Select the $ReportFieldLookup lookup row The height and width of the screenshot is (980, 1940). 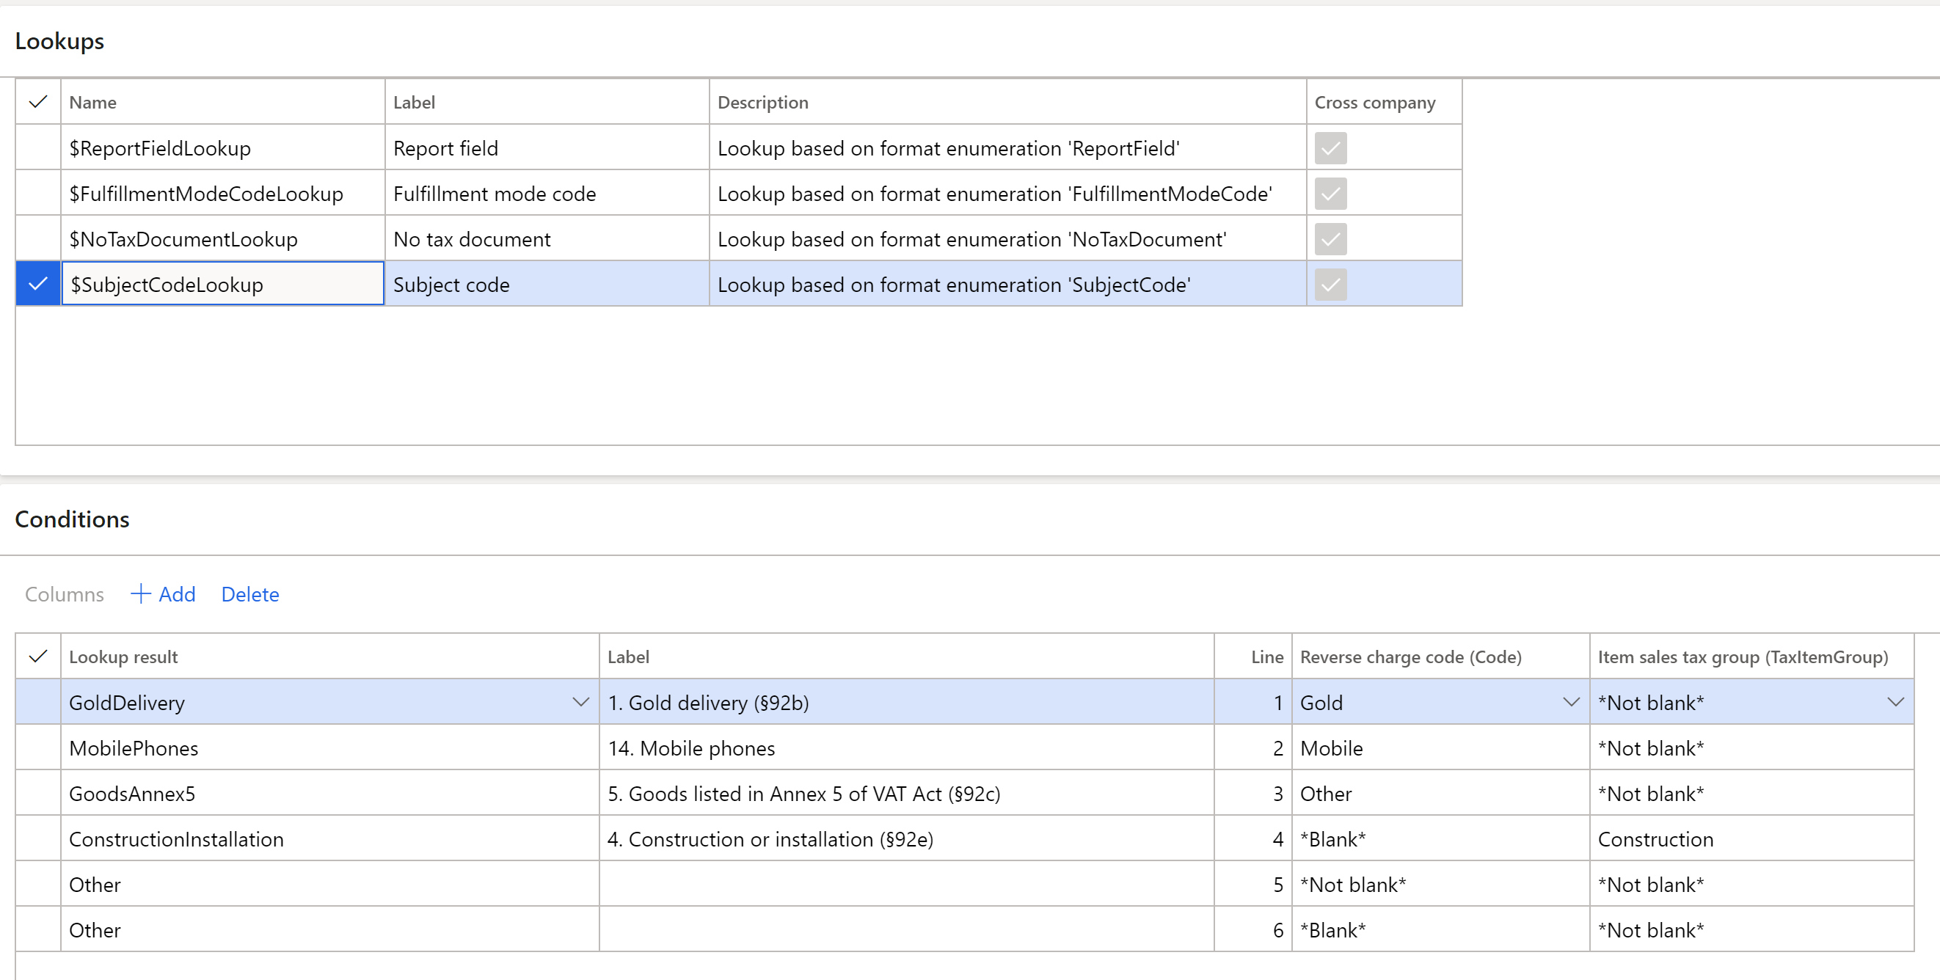pos(222,147)
